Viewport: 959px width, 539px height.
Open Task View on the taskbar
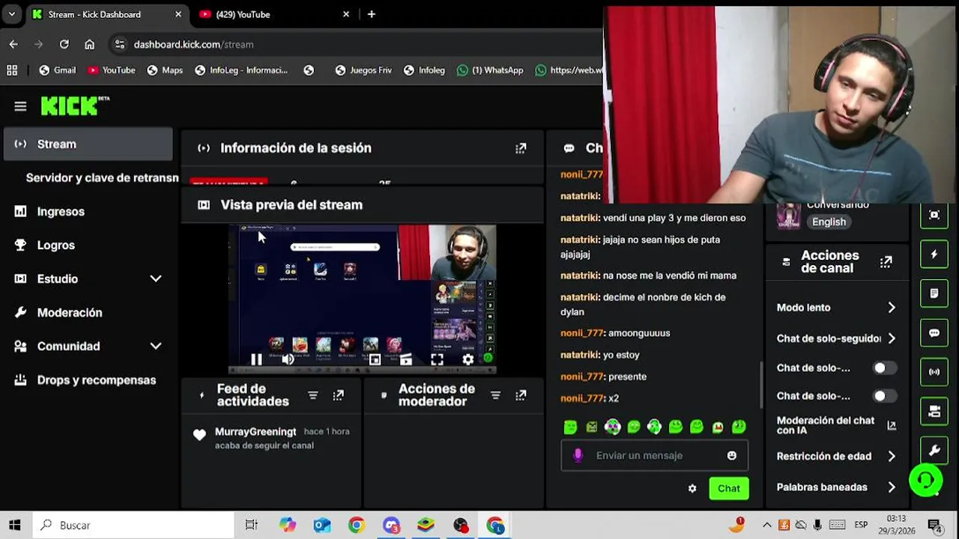point(252,526)
